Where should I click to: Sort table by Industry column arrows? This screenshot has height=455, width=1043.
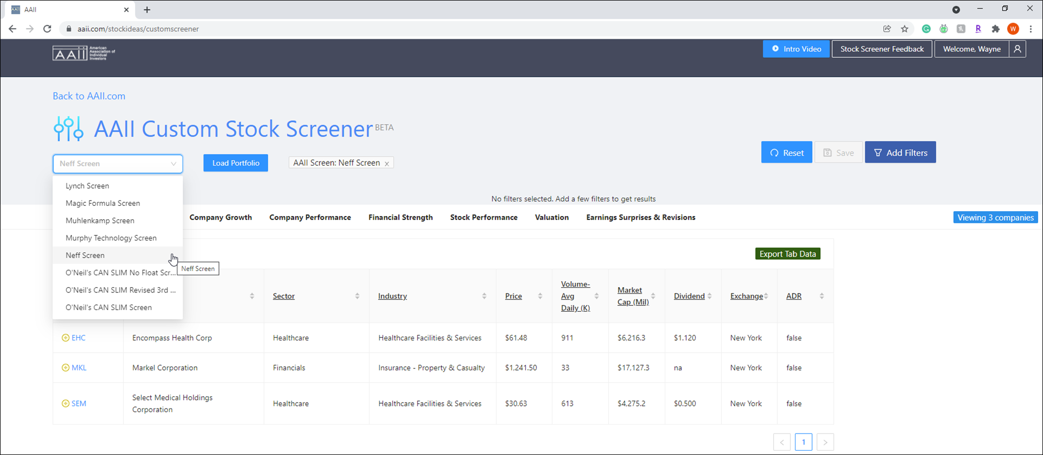[484, 296]
